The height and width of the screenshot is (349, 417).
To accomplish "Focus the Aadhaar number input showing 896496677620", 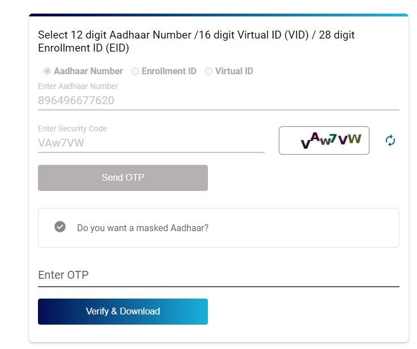I will pos(218,101).
